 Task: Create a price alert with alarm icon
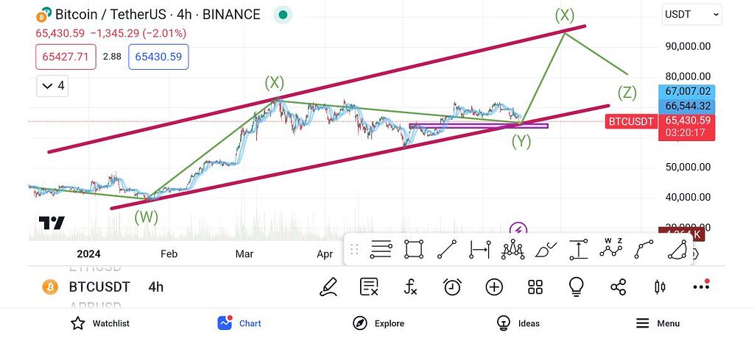point(452,287)
